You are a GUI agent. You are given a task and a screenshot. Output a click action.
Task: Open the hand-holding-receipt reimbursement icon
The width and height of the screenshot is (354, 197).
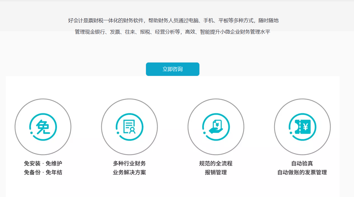216,127
